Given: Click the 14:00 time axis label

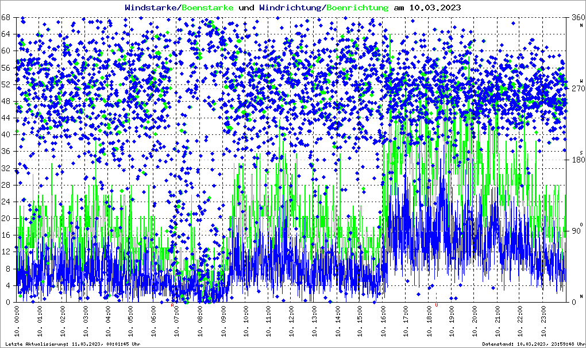Looking at the screenshot, I should 337,321.
